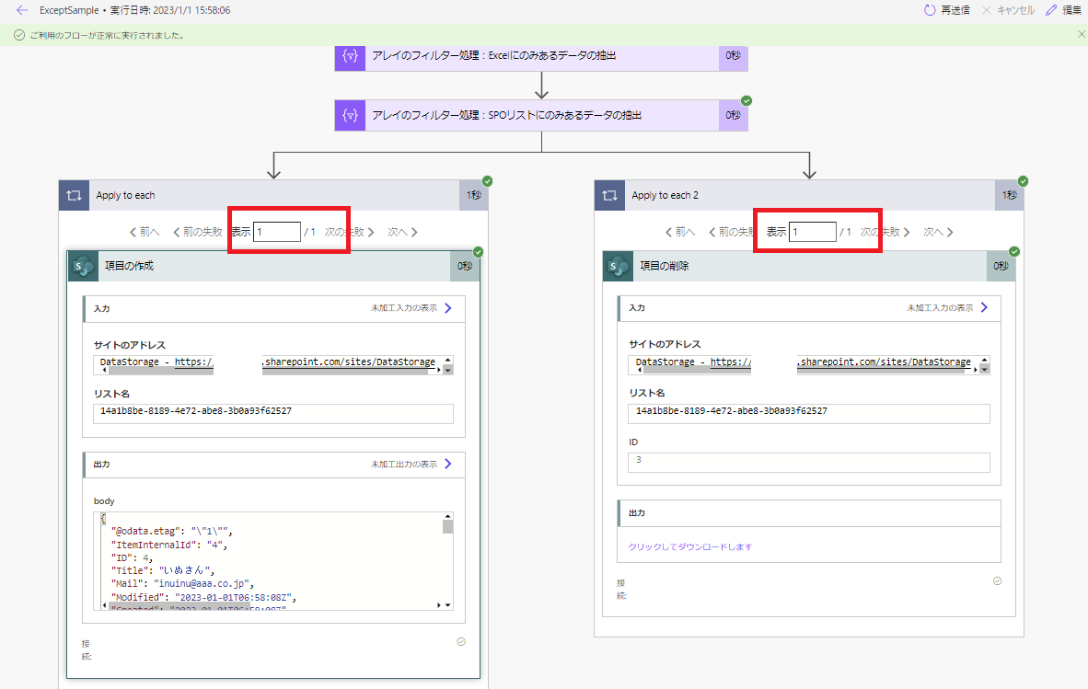The image size is (1088, 689).
Task: Open クリックしてダウンロードします download link
Action: click(689, 546)
